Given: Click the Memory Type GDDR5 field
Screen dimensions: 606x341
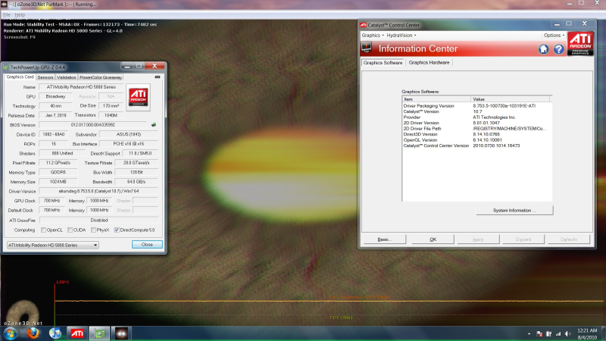Looking at the screenshot, I should 58,173.
